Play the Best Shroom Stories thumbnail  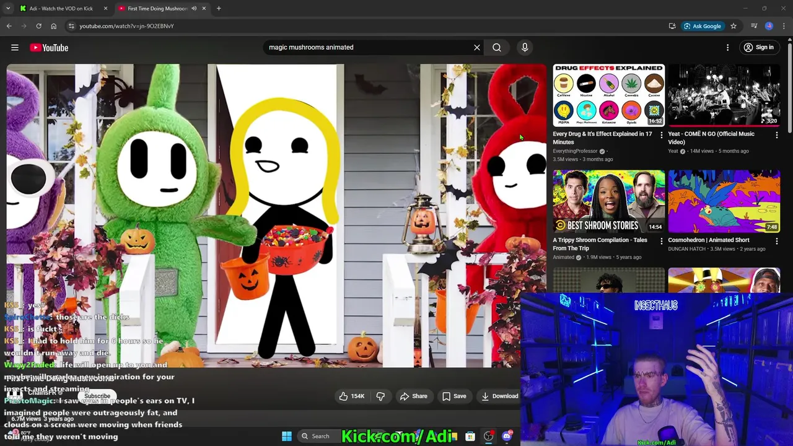608,201
